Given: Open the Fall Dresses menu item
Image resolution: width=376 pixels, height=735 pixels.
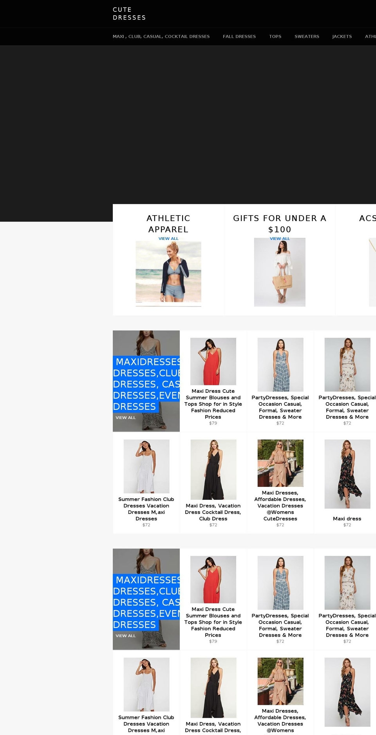Looking at the screenshot, I should [239, 36].
